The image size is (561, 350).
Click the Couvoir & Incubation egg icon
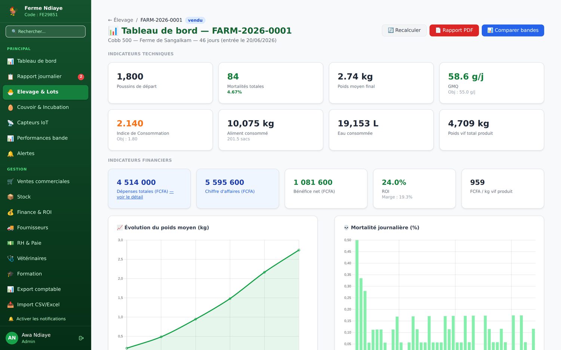click(x=10, y=108)
